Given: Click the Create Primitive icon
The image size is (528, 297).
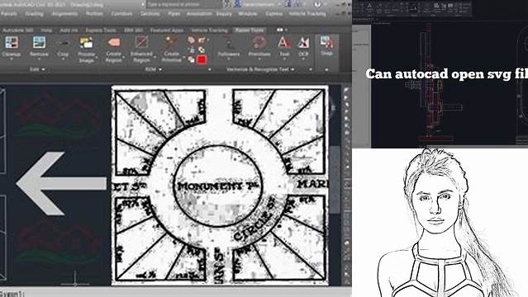Looking at the screenshot, I should 171,49.
